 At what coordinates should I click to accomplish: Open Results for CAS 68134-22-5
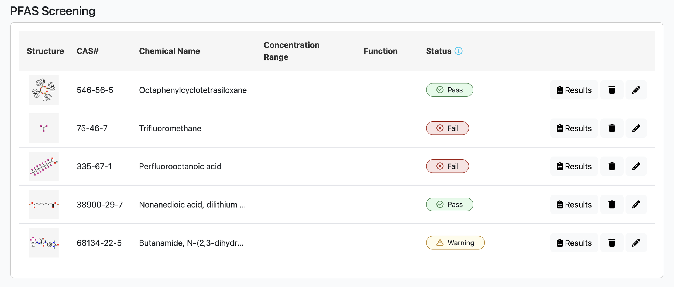(x=574, y=243)
